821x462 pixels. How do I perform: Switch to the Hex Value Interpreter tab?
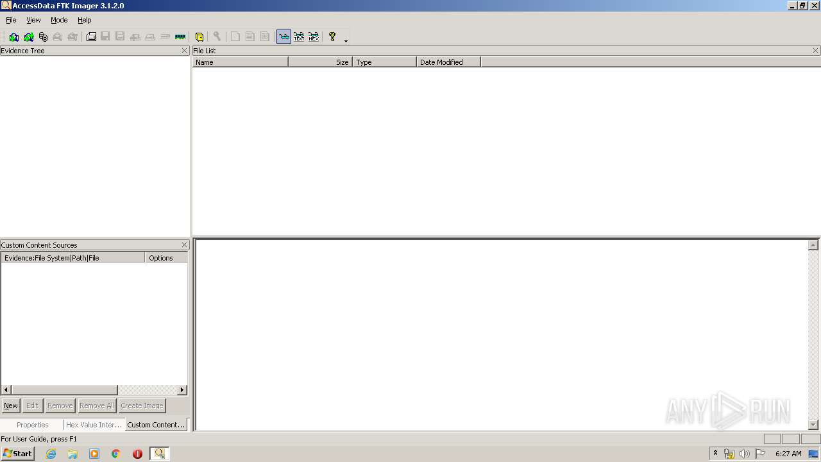click(x=94, y=425)
